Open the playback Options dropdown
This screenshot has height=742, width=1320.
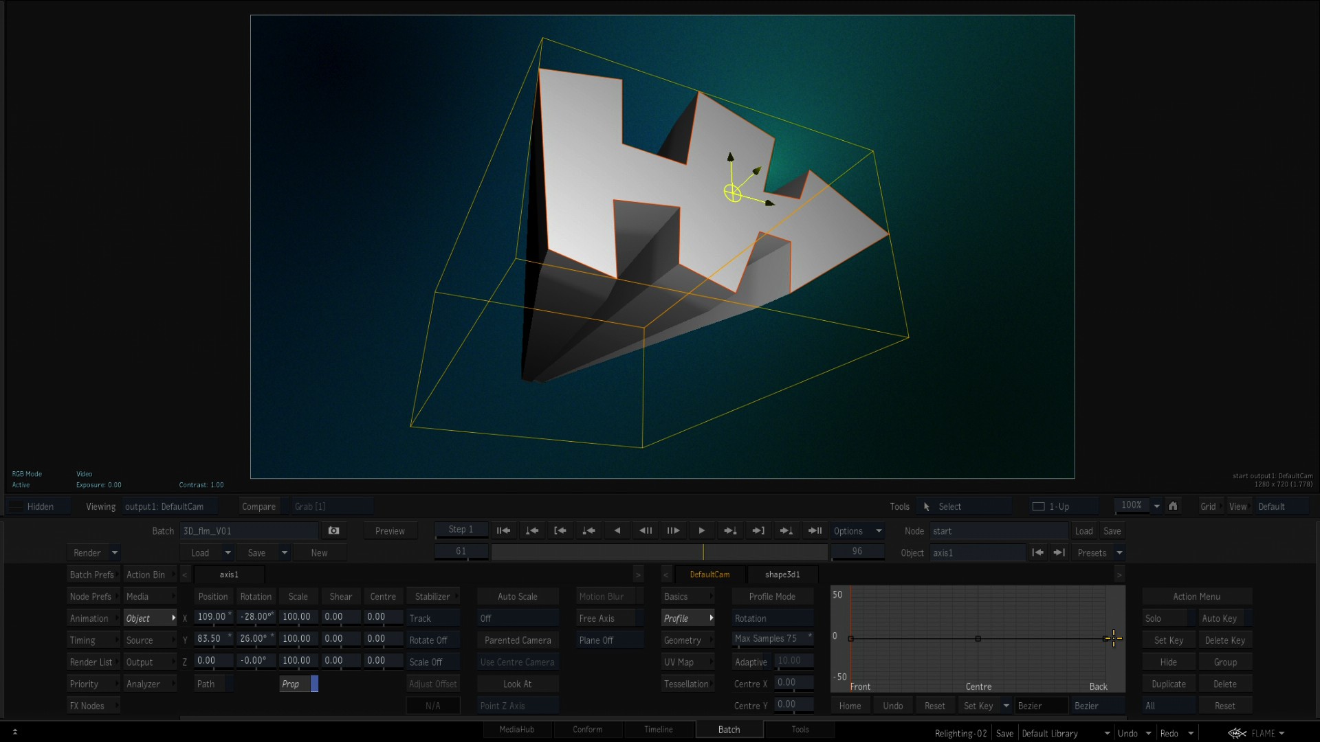[857, 530]
